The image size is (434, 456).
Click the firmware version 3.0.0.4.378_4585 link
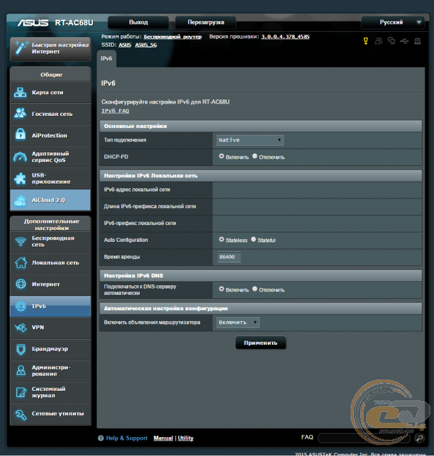click(285, 37)
